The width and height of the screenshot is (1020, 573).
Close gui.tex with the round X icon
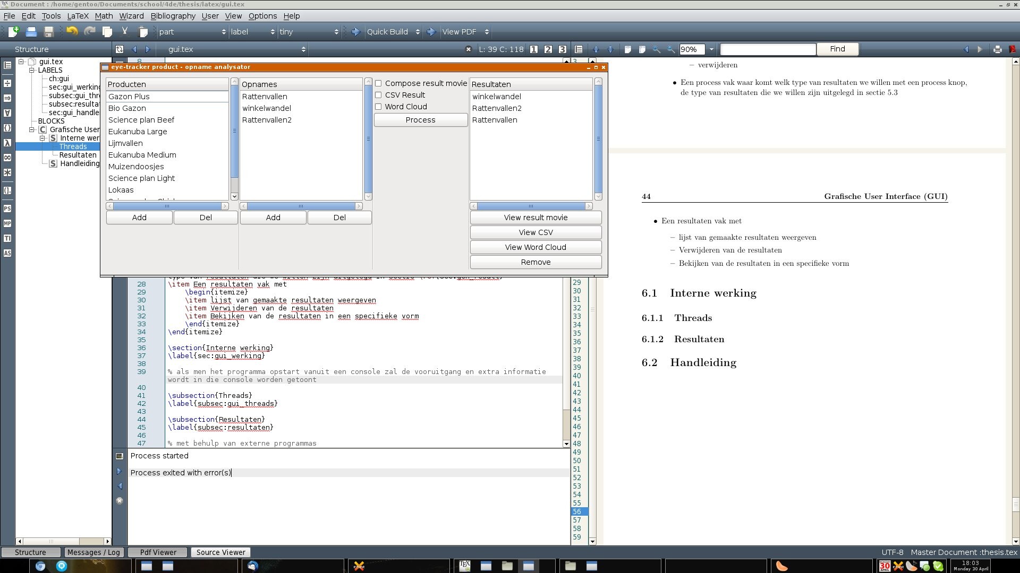pos(468,49)
